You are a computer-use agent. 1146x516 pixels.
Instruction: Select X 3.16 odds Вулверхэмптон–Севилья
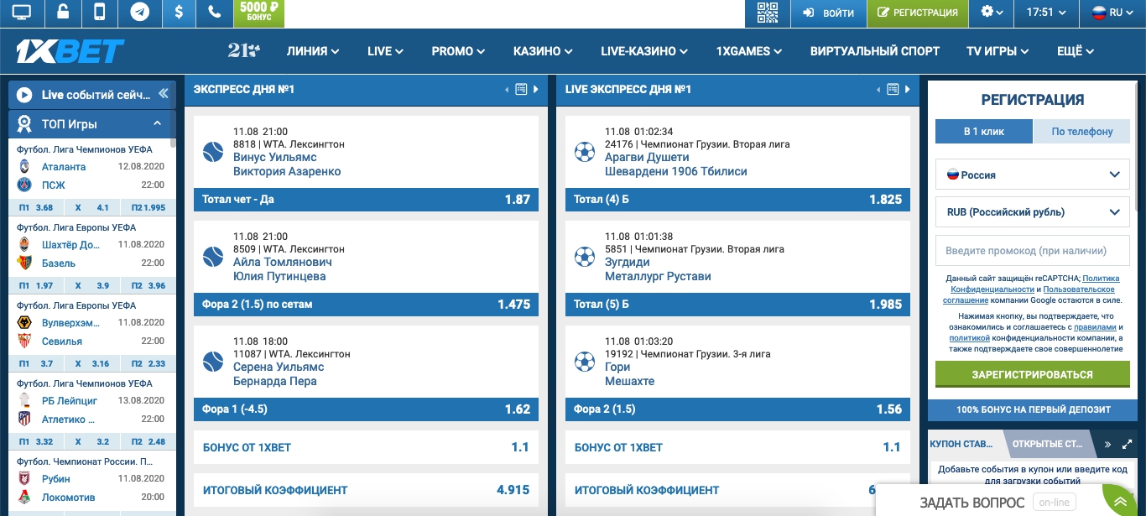[92, 363]
